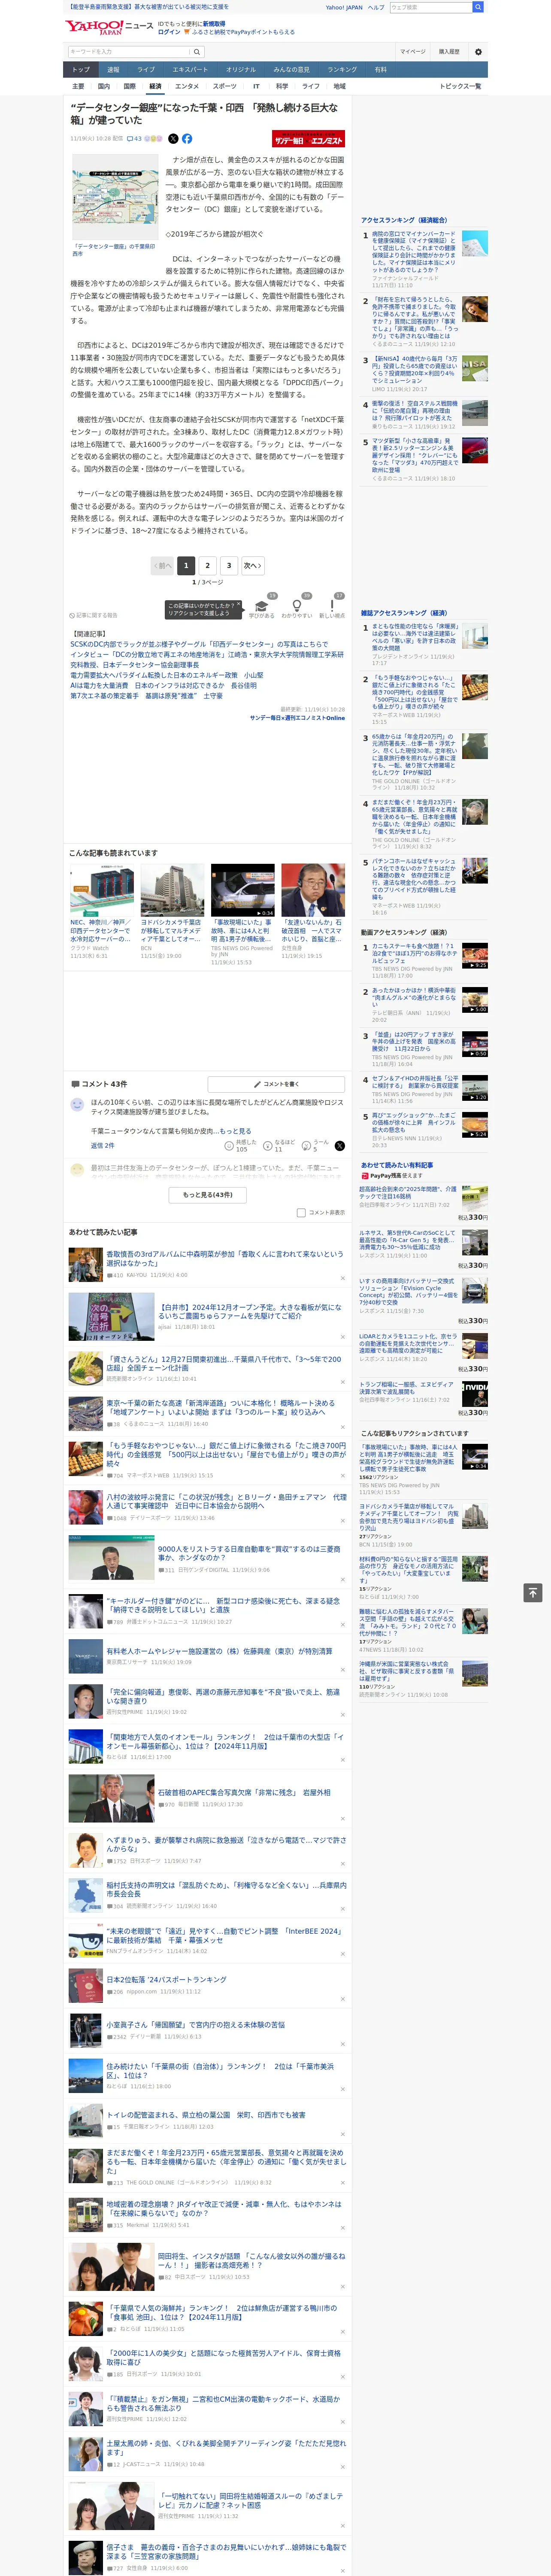The width and height of the screenshot is (551, 2576).
Task: Open the article map thumbnail image
Action: point(114,197)
